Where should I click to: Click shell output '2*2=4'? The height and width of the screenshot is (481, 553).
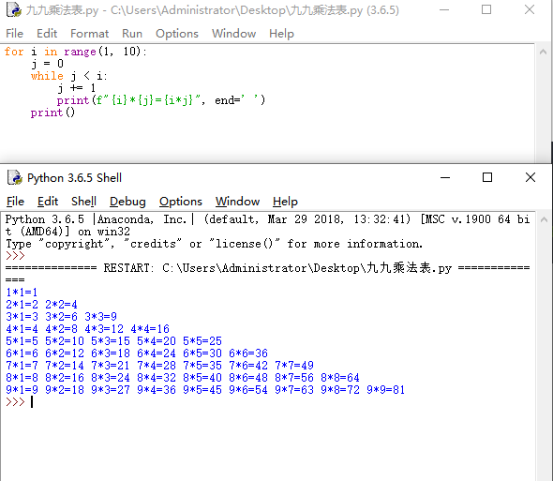point(61,305)
